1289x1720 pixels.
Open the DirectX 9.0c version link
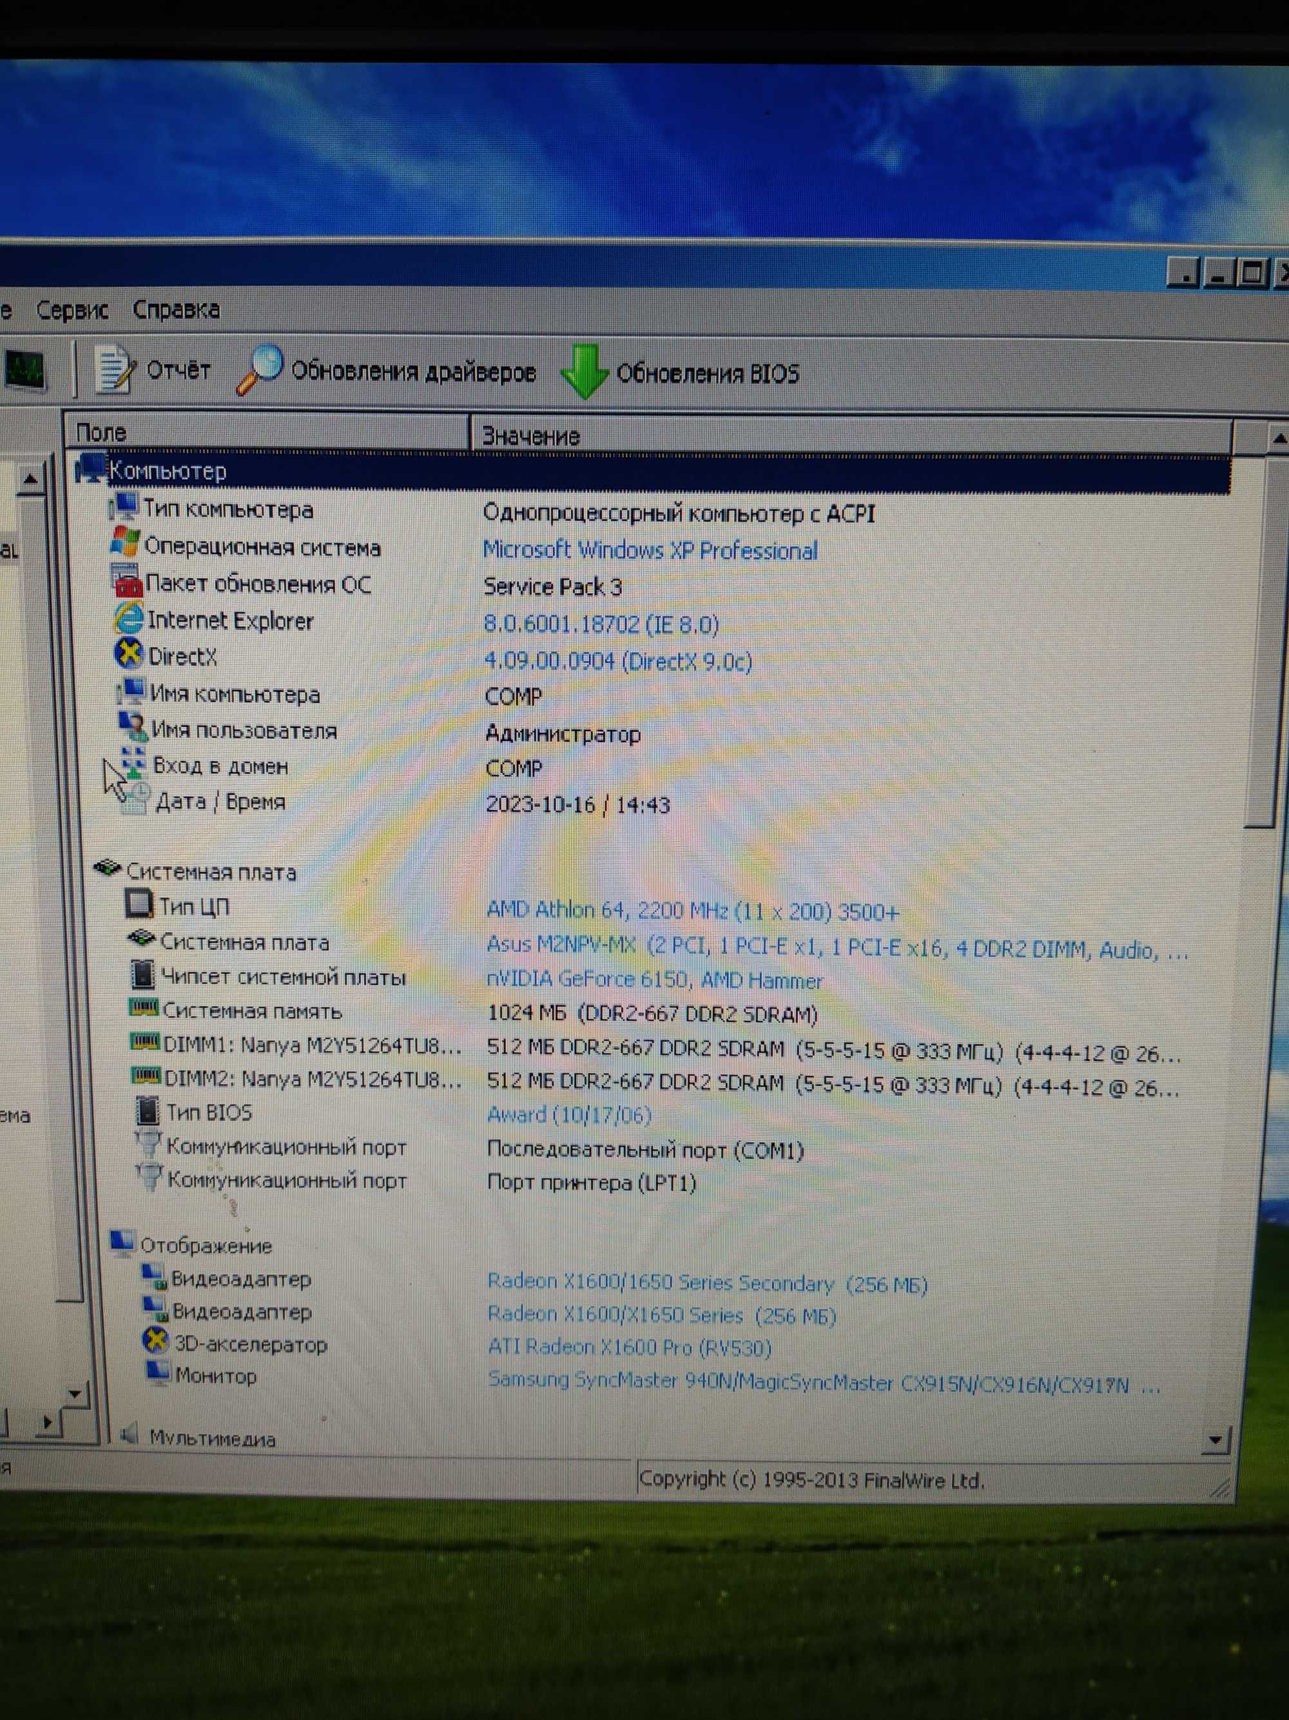[x=617, y=661]
